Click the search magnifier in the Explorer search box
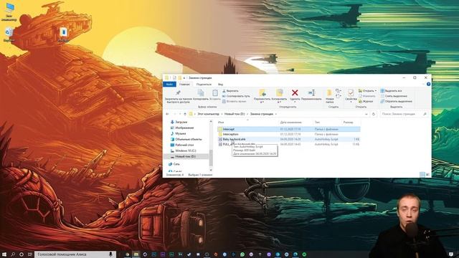The height and width of the screenshot is (258, 459). (x=425, y=114)
